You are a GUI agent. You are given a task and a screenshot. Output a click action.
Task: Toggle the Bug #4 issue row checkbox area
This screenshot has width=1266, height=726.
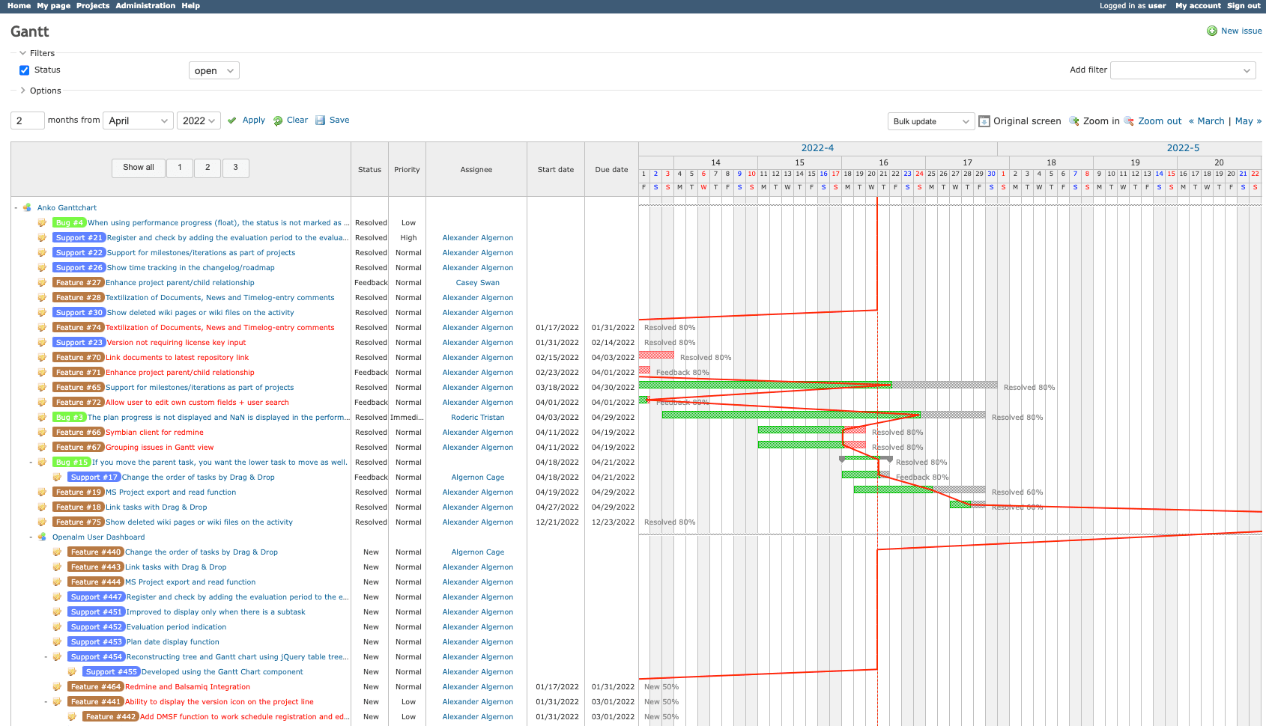click(42, 222)
